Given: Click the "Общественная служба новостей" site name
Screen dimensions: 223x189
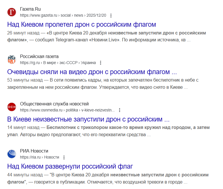Looking at the screenshot, I should click(54, 104).
